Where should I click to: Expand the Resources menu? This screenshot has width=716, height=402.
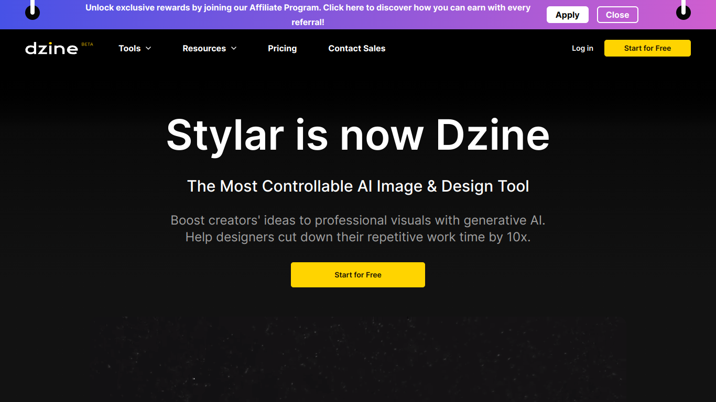209,48
